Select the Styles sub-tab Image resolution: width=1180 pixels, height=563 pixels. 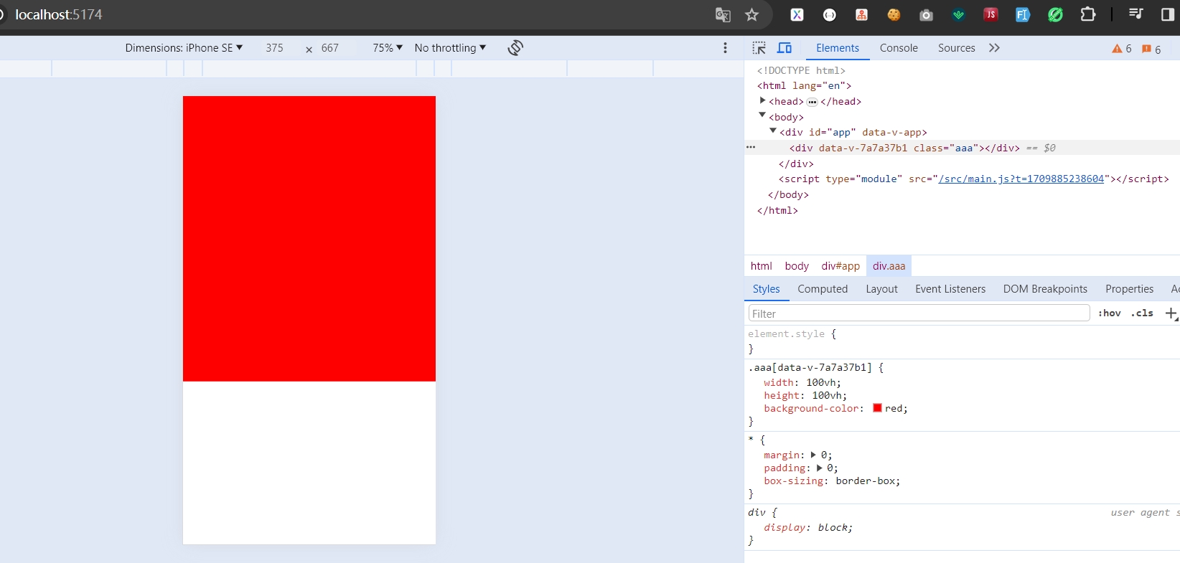(x=766, y=289)
